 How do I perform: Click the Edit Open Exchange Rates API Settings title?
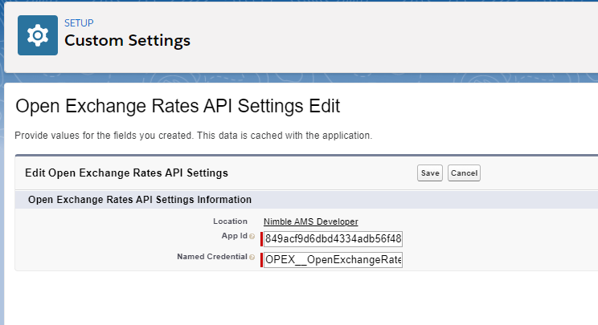(126, 173)
